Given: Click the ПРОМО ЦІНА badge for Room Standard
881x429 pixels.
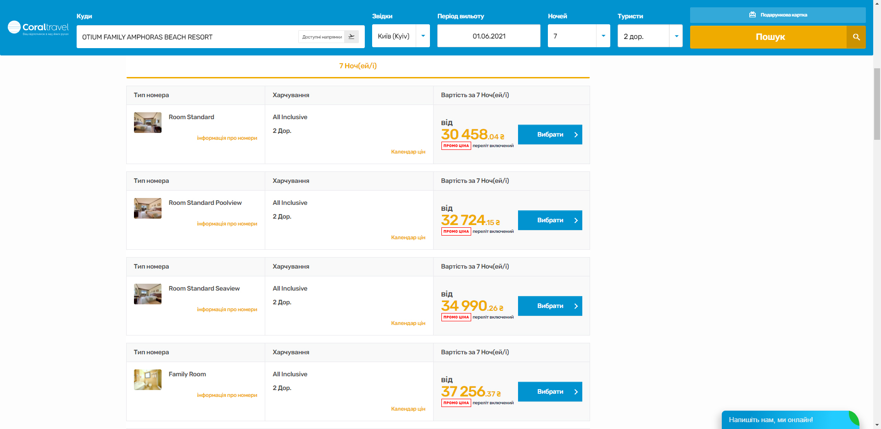Looking at the screenshot, I should [x=456, y=146].
